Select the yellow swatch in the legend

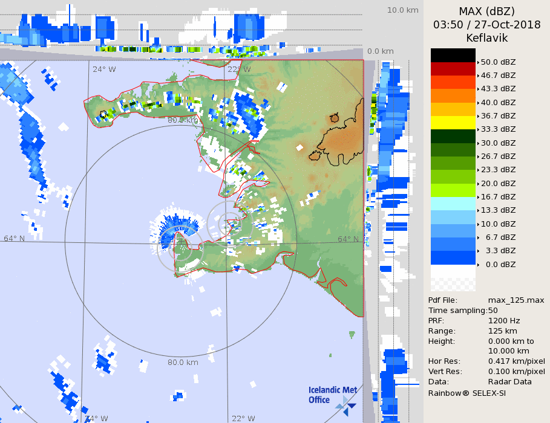[x=453, y=122]
